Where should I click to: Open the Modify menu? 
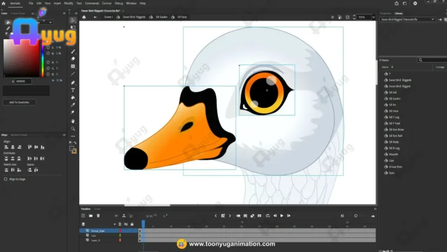(x=68, y=3)
